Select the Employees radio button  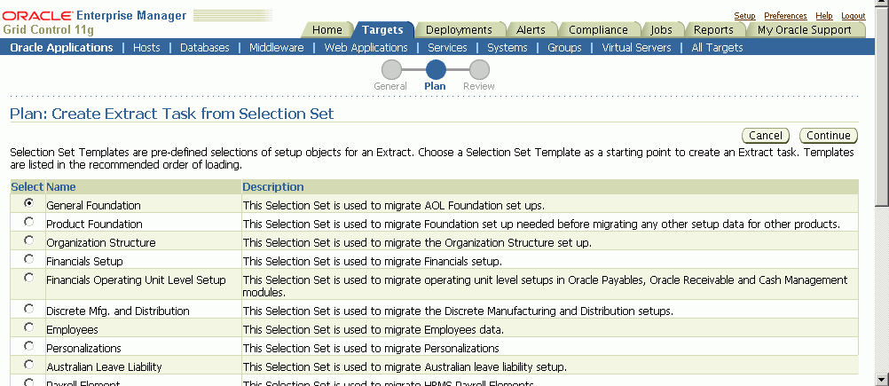[28, 327]
